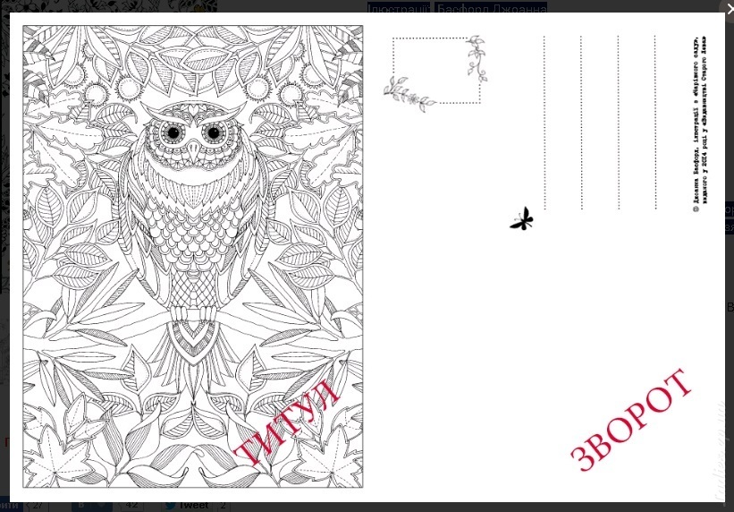734x512 pixels.
Task: Click the owl coloring page titled ТИТУЛ
Action: point(193,257)
